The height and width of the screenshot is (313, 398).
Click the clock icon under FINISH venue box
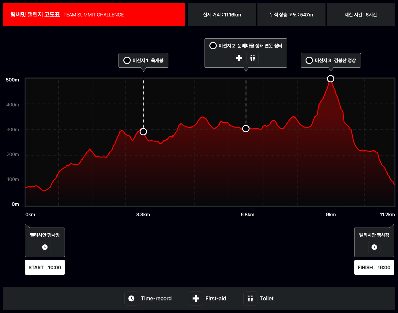[374, 247]
